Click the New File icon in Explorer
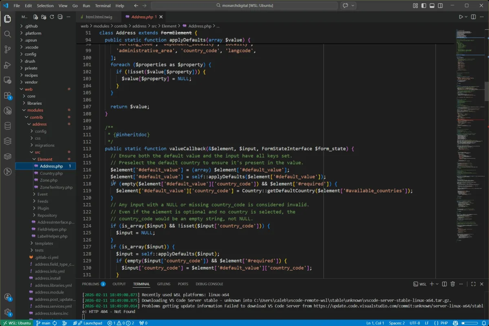The image size is (489, 326). pos(35,17)
